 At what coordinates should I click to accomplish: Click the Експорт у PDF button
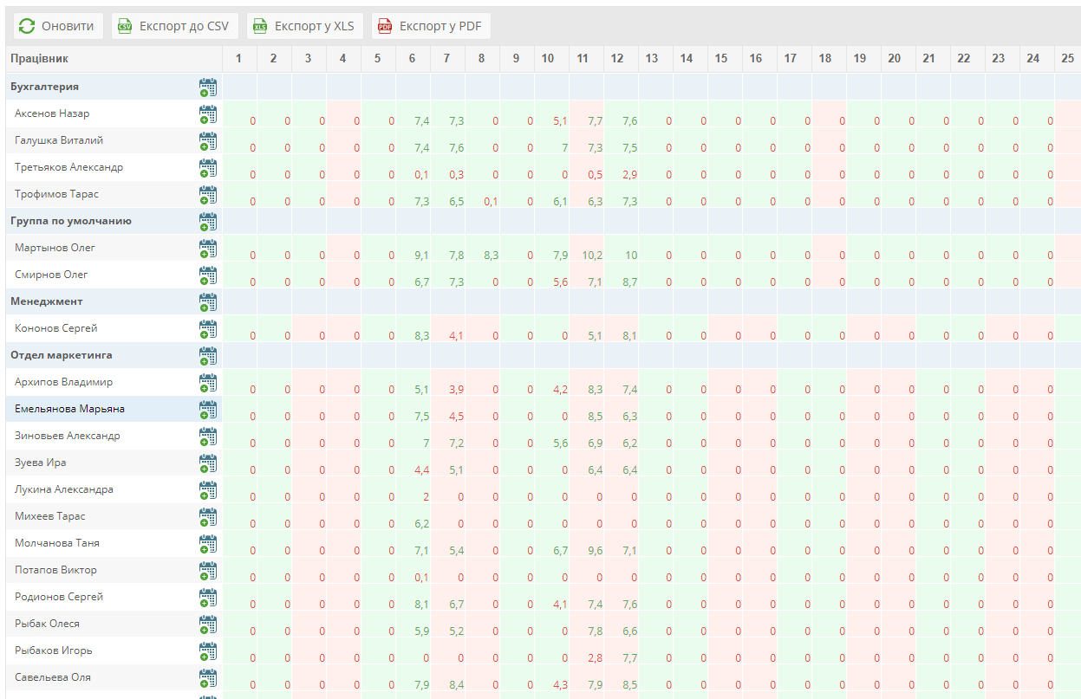(x=431, y=26)
